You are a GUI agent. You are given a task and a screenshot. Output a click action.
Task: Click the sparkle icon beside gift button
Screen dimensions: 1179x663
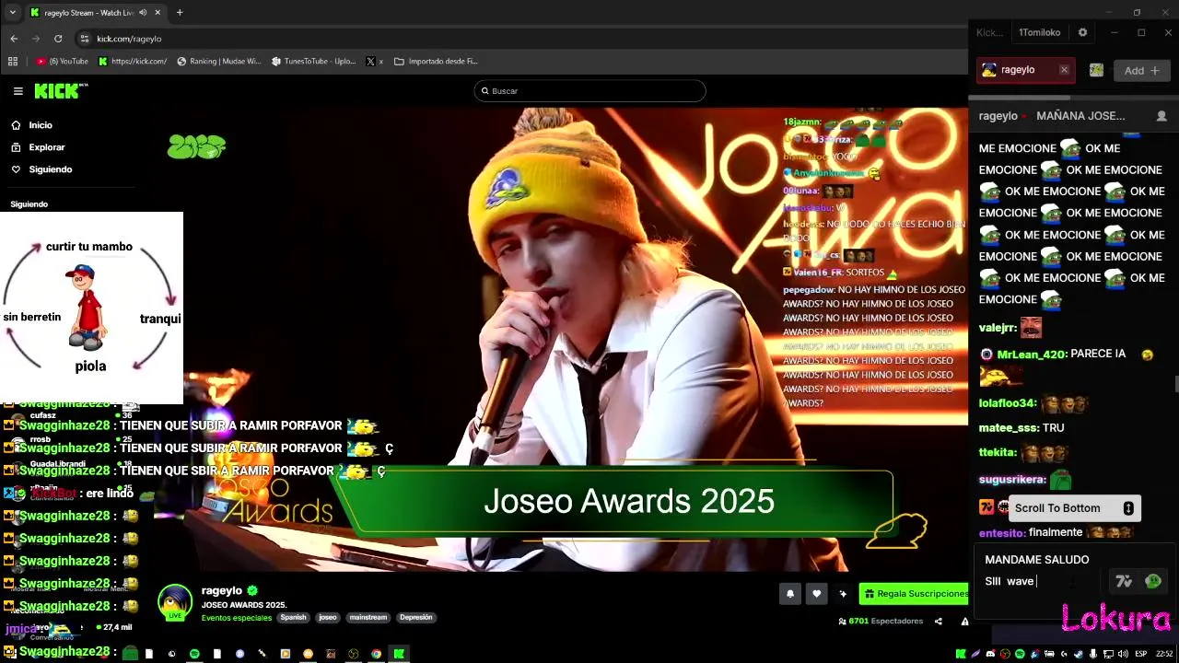843,594
